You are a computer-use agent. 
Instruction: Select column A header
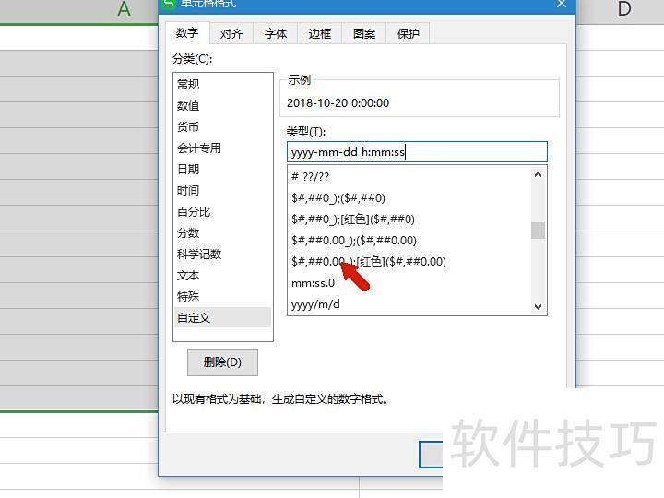tap(124, 9)
